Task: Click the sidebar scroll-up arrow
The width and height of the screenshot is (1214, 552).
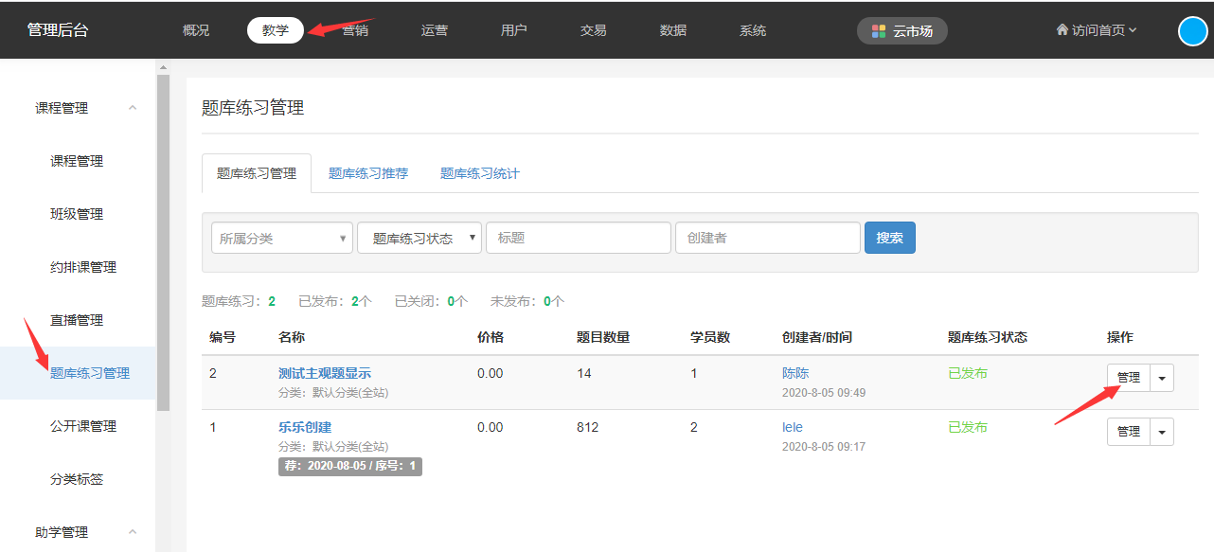Action: pyautogui.click(x=162, y=68)
